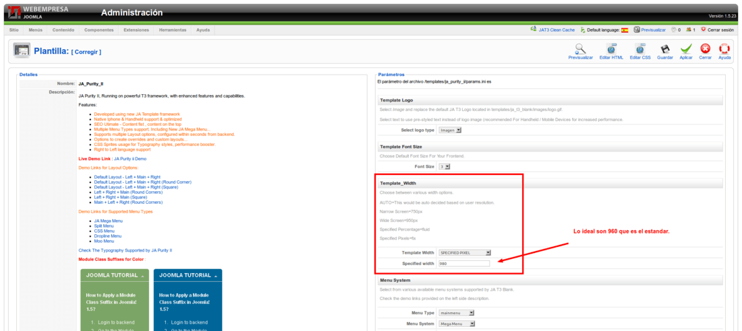Open the Sitio menu
This screenshot has height=331, width=742.
pyautogui.click(x=13, y=30)
